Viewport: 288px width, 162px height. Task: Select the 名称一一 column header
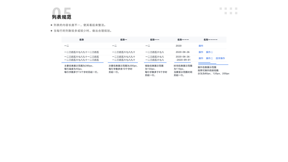[155, 40]
